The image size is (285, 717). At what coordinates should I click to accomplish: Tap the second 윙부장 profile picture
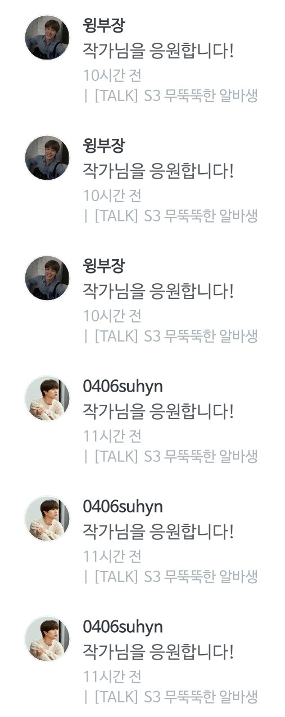[x=47, y=158]
